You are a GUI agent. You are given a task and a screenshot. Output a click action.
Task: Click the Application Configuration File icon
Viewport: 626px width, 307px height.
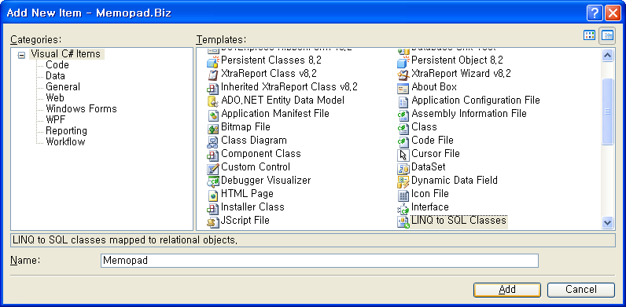pos(403,101)
